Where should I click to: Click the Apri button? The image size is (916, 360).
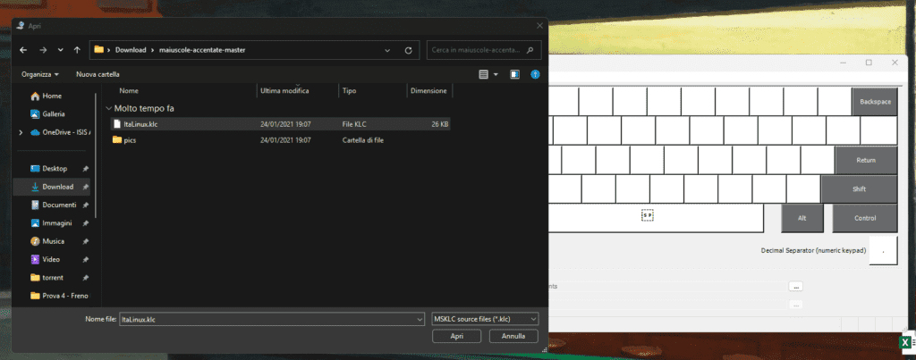coord(457,337)
